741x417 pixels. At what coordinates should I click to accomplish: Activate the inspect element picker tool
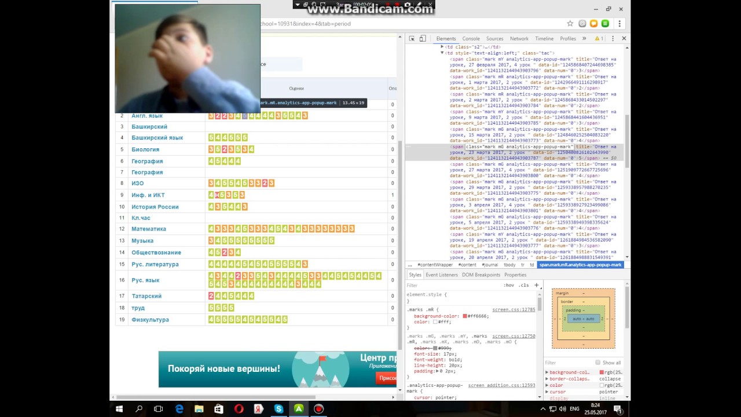click(412, 38)
